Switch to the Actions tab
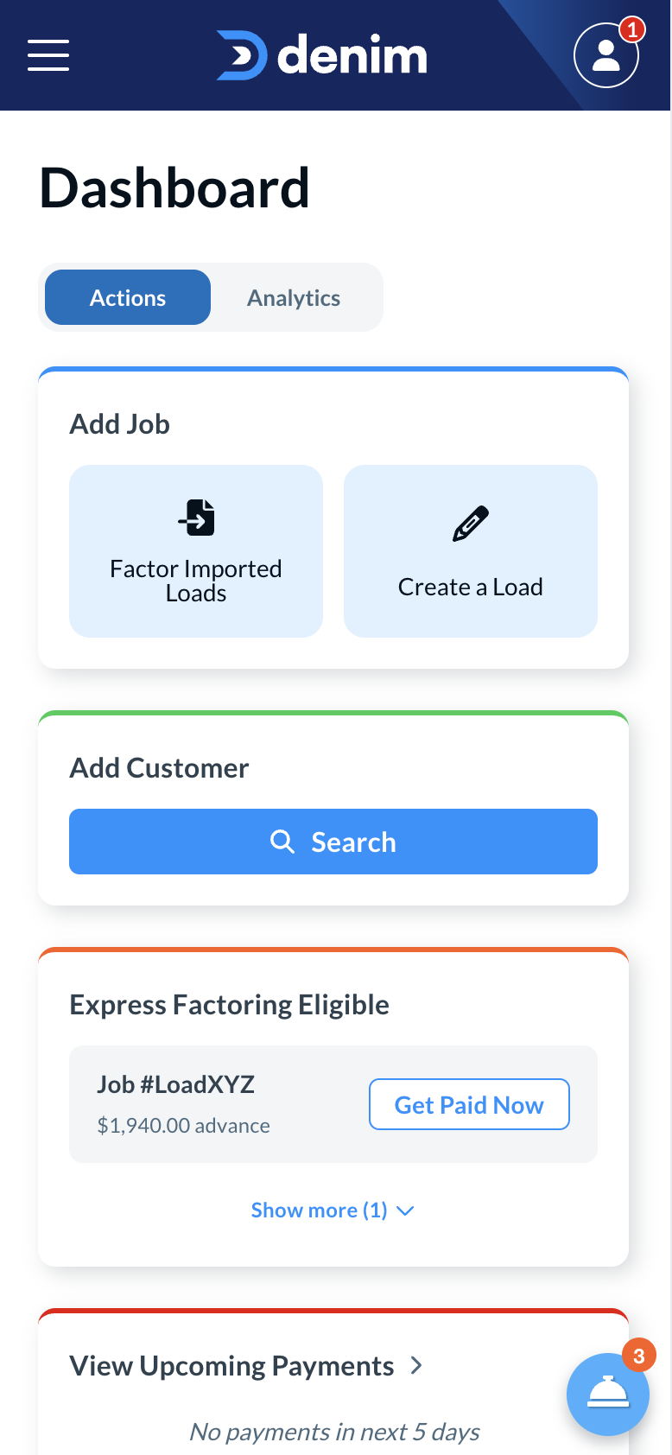672x1455 pixels. click(x=128, y=298)
